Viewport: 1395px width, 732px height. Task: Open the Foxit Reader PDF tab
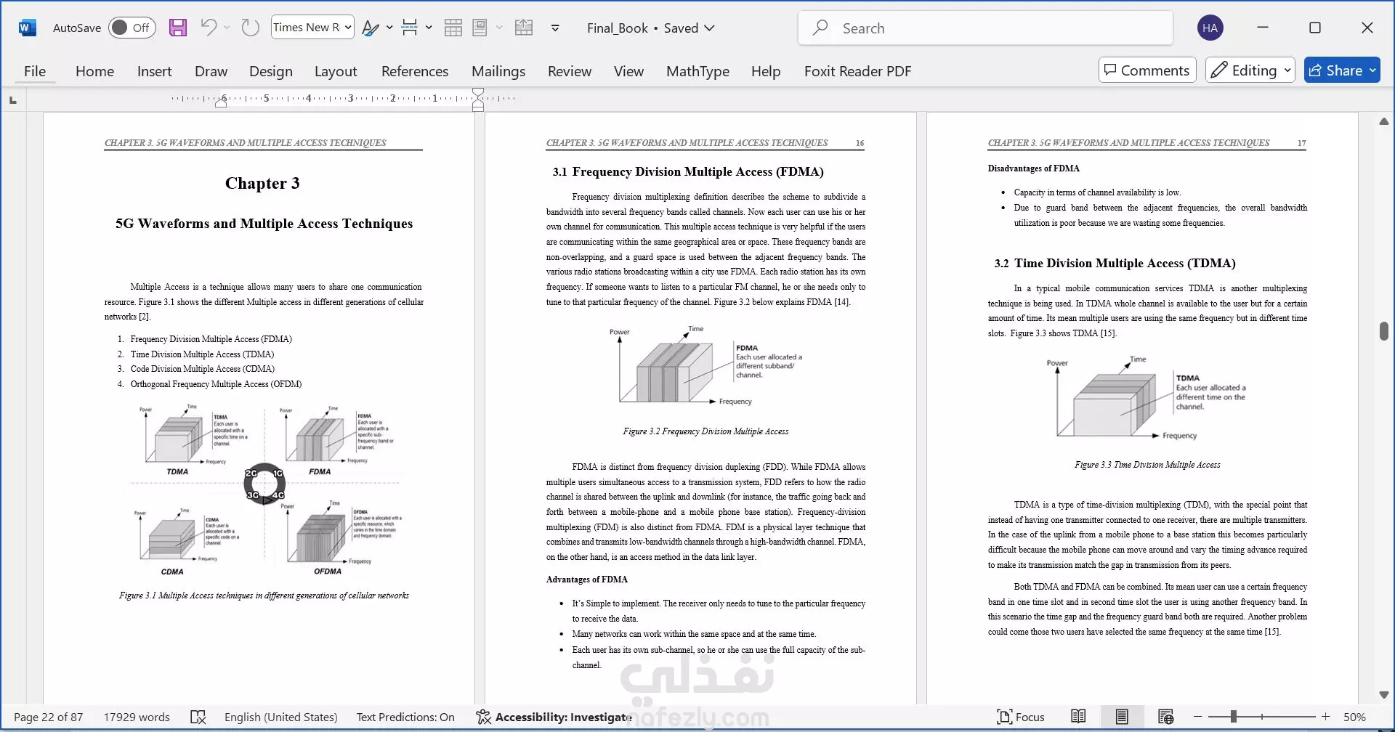pos(857,71)
